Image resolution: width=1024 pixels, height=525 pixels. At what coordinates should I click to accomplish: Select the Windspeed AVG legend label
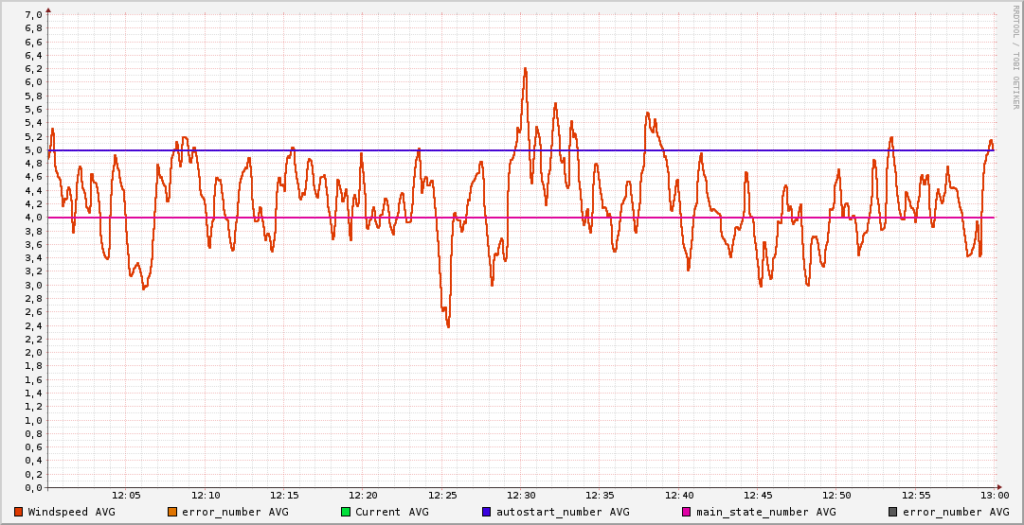pyautogui.click(x=71, y=512)
